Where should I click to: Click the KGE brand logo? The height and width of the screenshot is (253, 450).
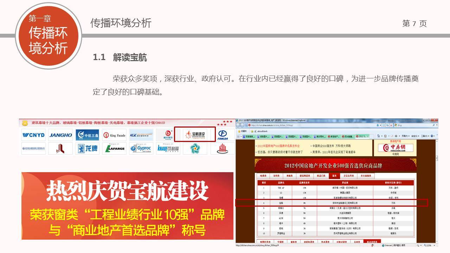point(141,135)
